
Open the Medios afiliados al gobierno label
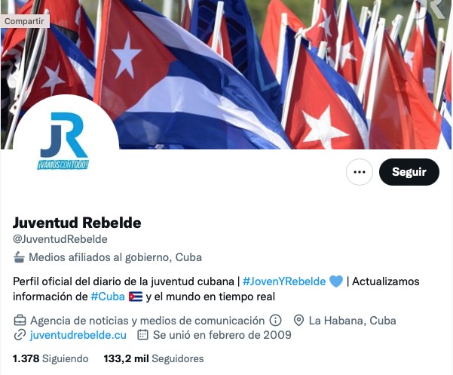pyautogui.click(x=115, y=257)
